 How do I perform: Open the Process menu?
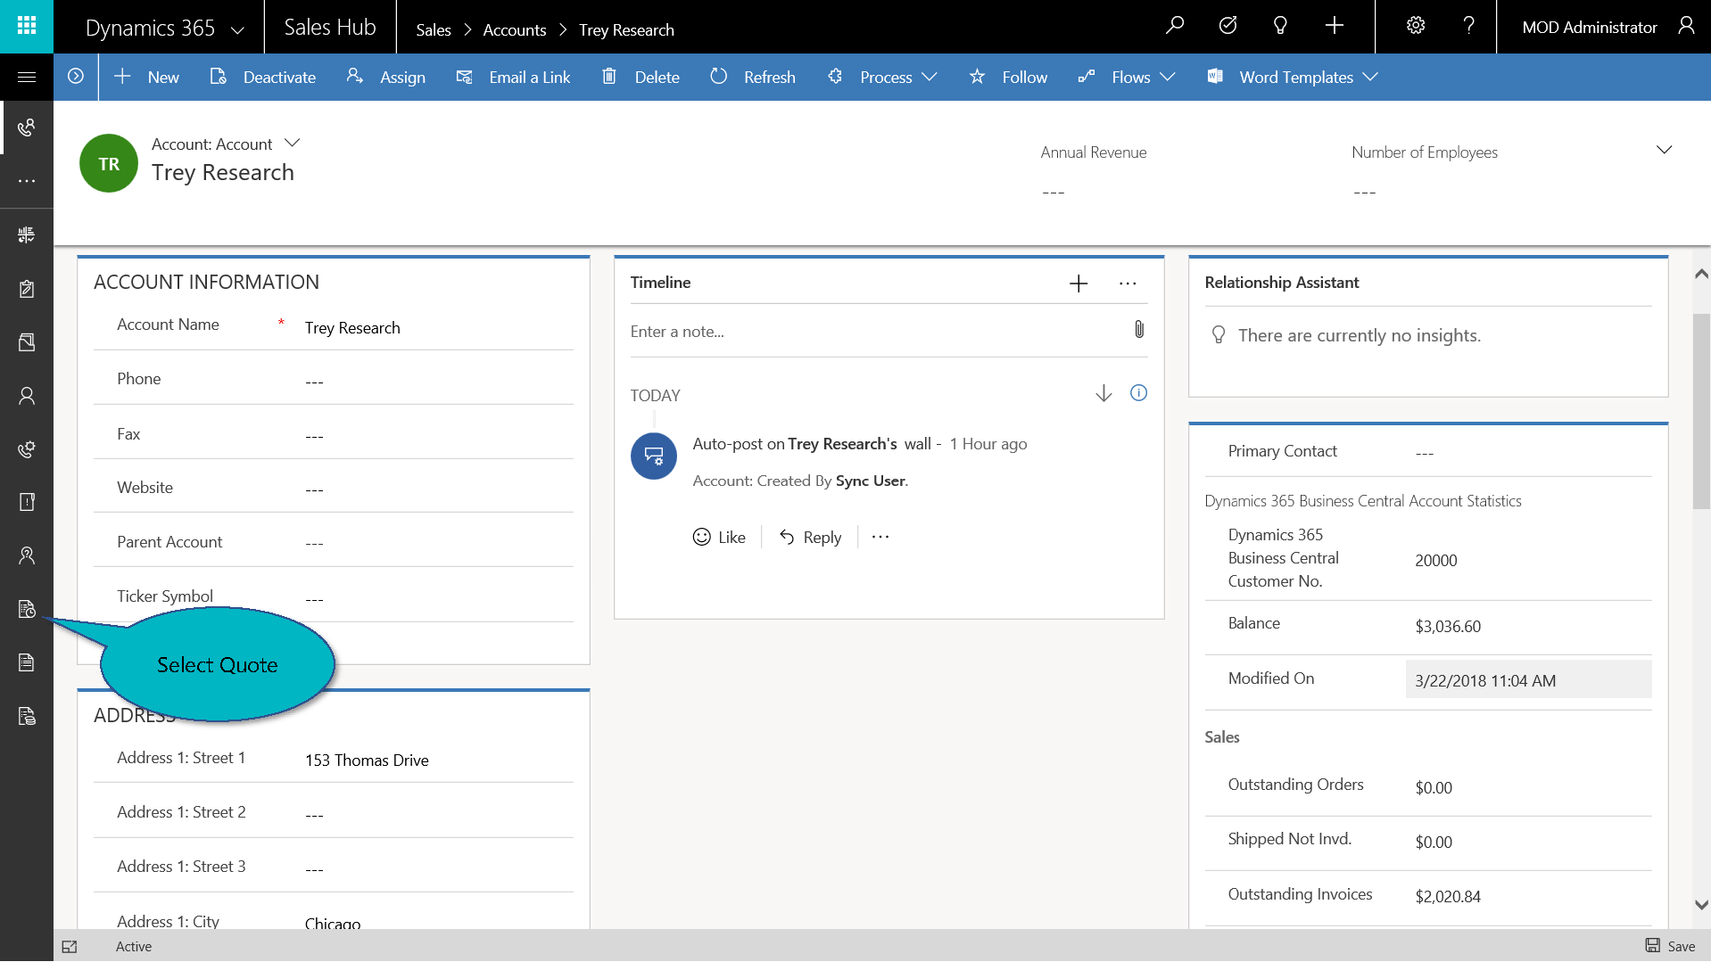[x=883, y=78]
